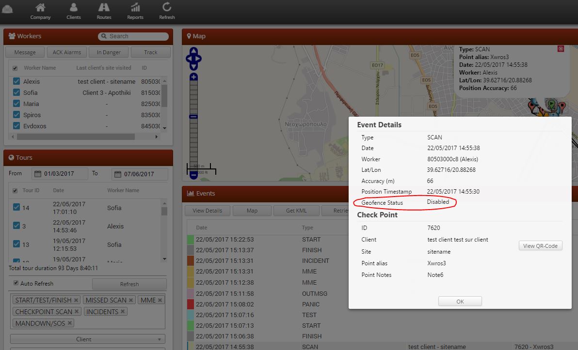578x350 pixels.
Task: Uncheck worker Maria
Action: [x=16, y=104]
